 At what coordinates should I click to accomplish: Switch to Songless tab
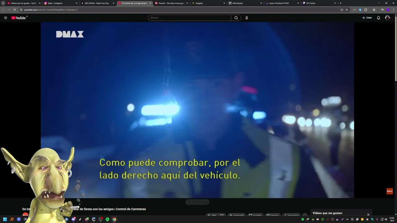tap(208, 3)
